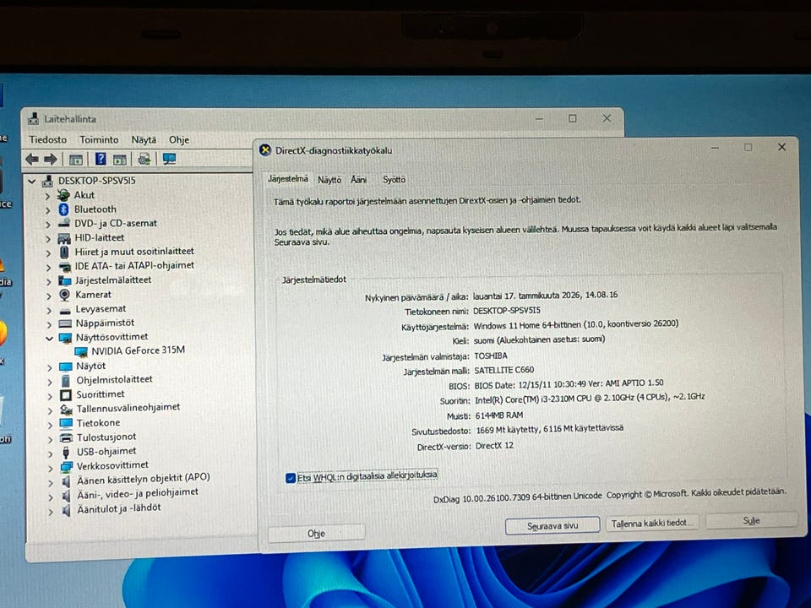Switch to the Ääni tab
This screenshot has height=608, width=811.
point(358,179)
